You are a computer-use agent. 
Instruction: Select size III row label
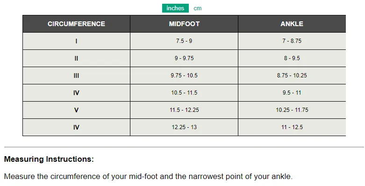[76, 76]
